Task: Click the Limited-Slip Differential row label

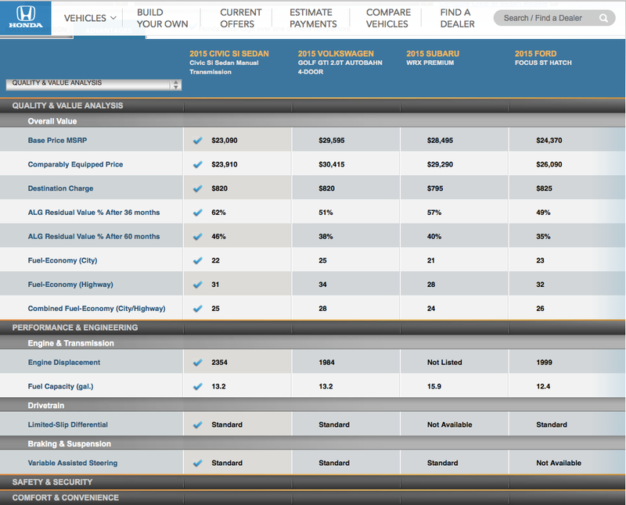Action: pyautogui.click(x=67, y=424)
